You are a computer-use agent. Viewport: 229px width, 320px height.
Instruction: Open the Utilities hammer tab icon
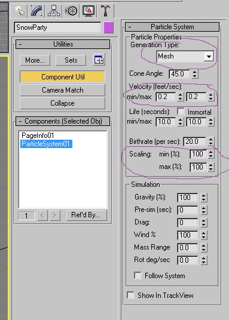click(105, 11)
